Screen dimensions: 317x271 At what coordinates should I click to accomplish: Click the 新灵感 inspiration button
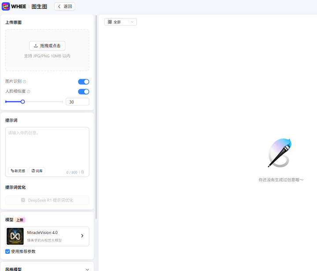click(18, 171)
